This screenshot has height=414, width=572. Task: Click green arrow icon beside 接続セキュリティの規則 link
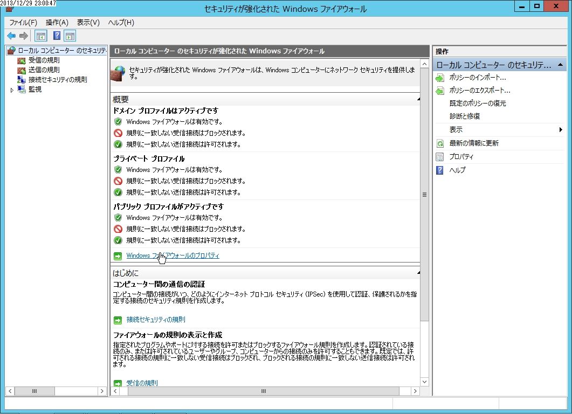(118, 320)
